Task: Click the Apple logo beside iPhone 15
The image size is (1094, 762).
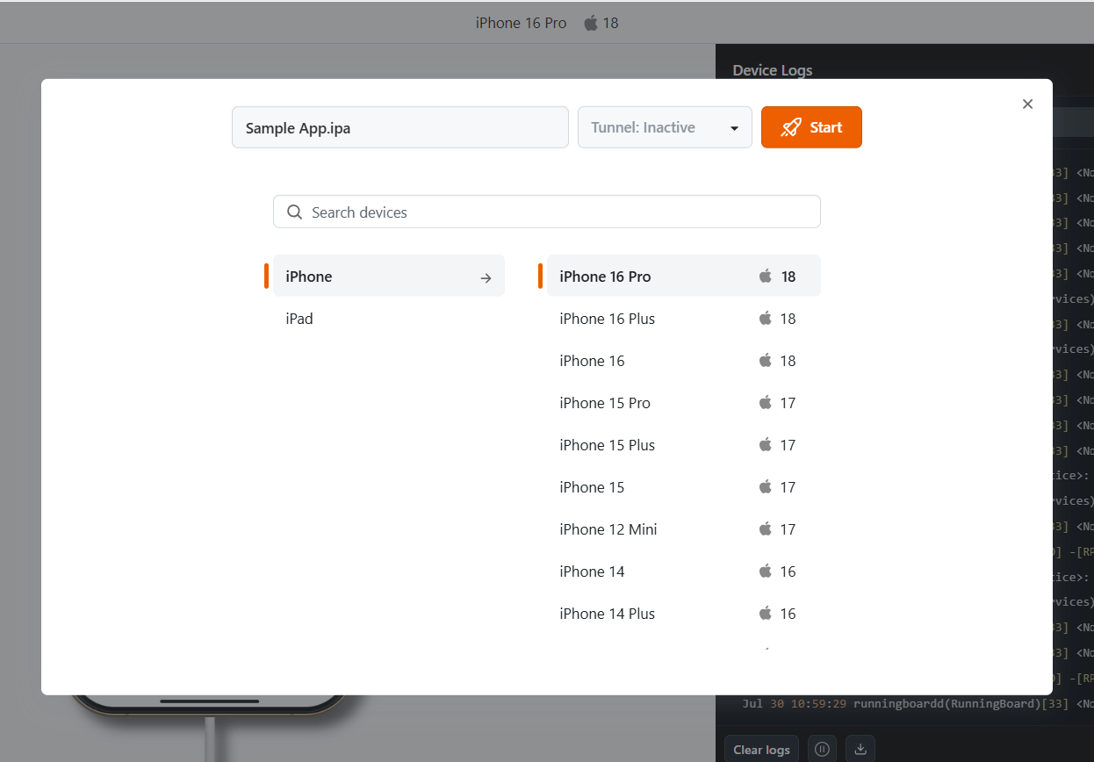Action: point(766,487)
